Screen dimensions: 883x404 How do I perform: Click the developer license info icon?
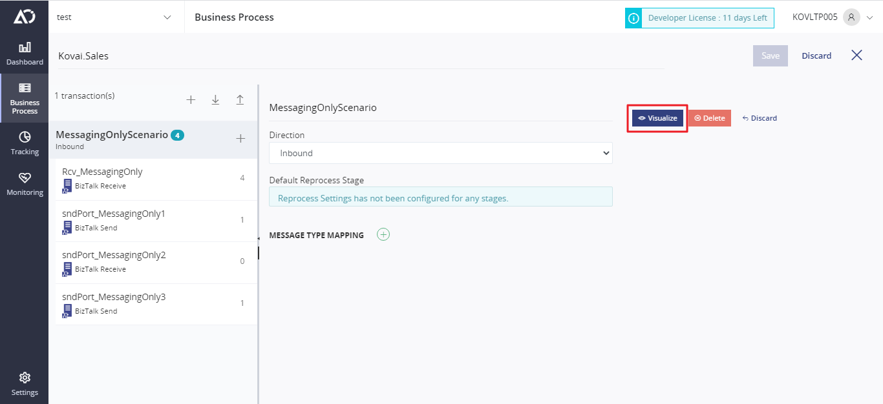tap(633, 18)
